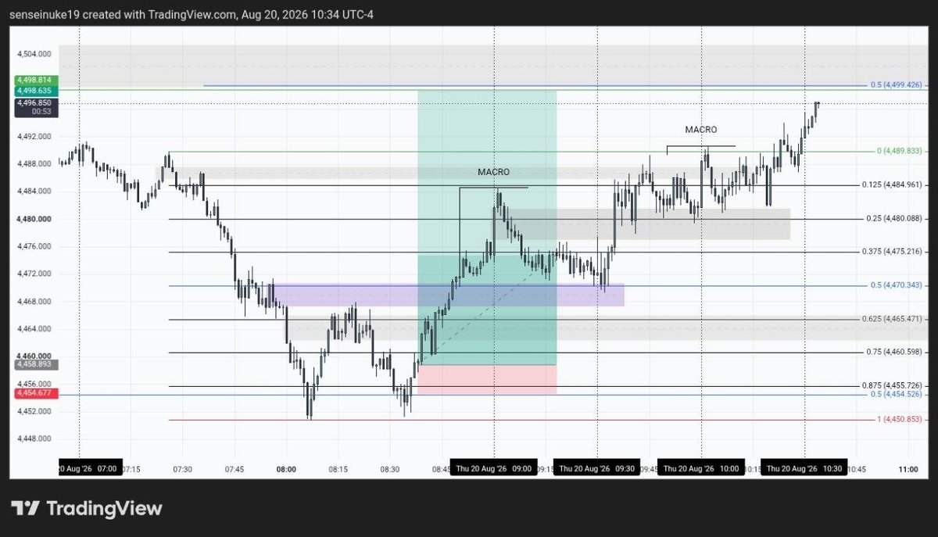The image size is (938, 537).
Task: Click the bold 4,460.000 price axis label
Action: (x=35, y=356)
